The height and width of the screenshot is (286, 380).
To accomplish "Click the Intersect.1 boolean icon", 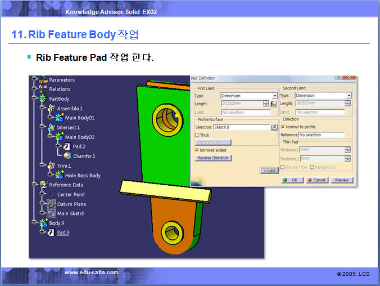I will point(51,128).
